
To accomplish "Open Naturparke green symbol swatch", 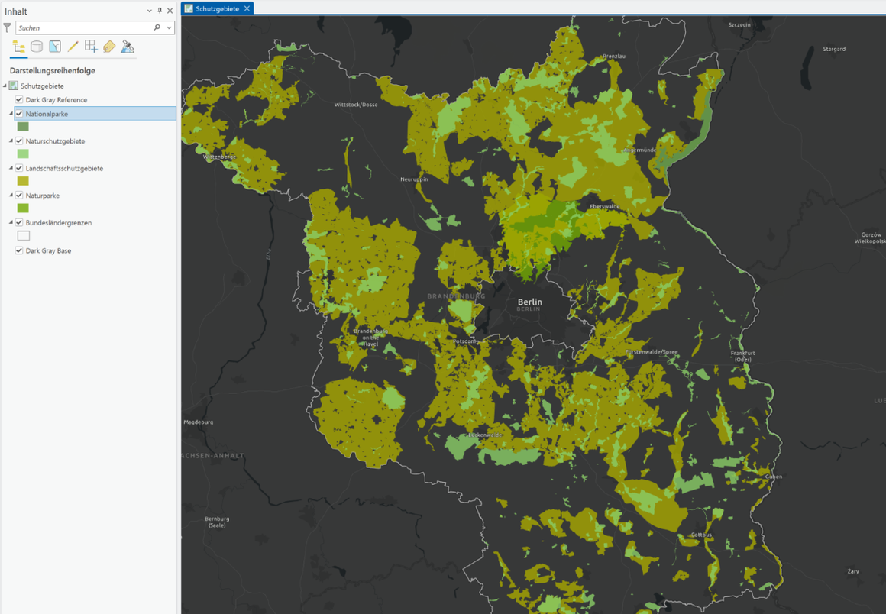I will point(23,208).
